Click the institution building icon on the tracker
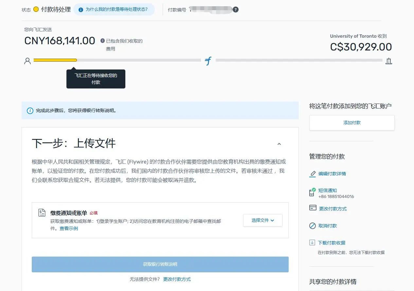414x291 pixels. 389,61
